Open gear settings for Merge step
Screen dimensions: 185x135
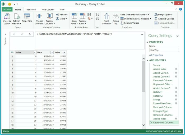pyautogui.click(x=176, y=99)
